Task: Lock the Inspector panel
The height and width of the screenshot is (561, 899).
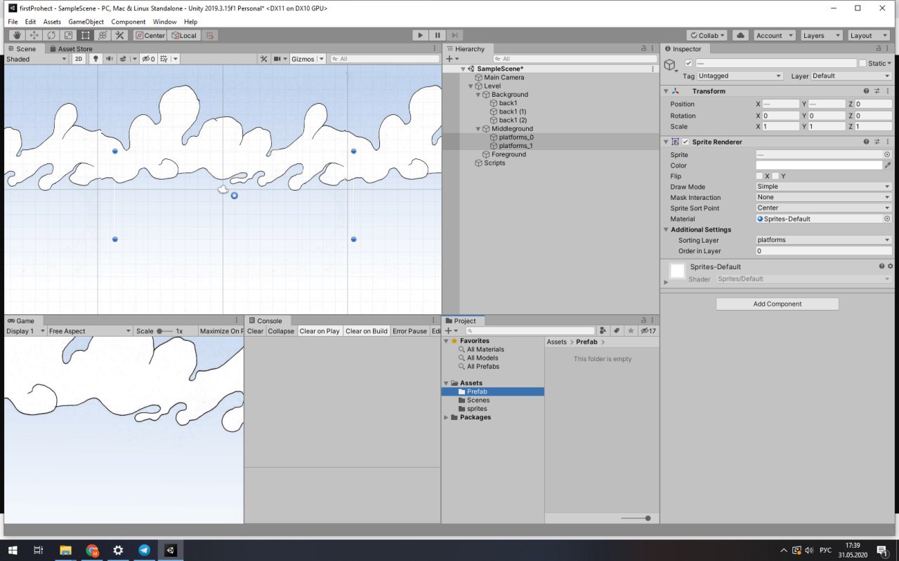Action: 877,48
